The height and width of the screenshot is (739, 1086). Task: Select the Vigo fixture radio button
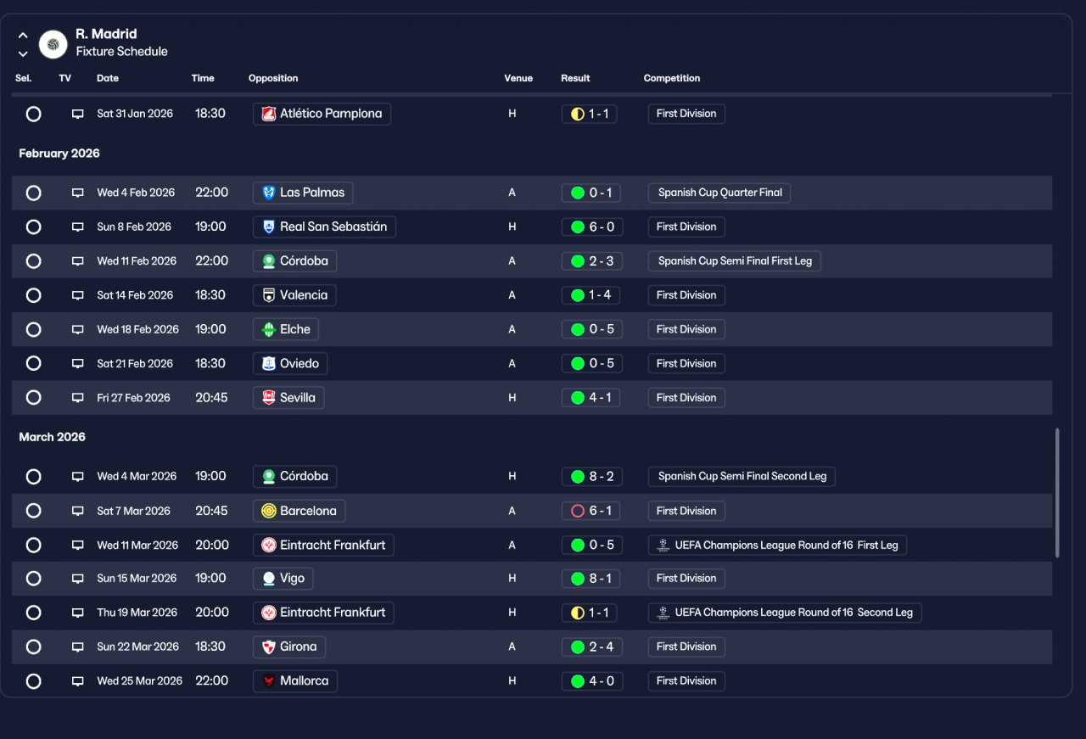click(33, 579)
